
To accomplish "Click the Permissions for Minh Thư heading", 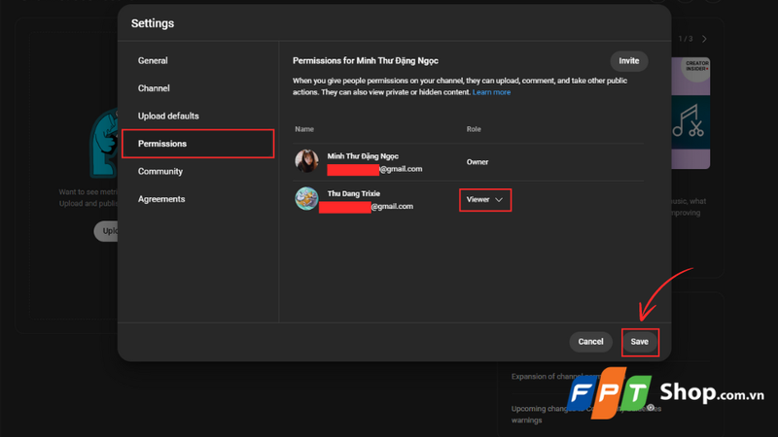I will [366, 61].
